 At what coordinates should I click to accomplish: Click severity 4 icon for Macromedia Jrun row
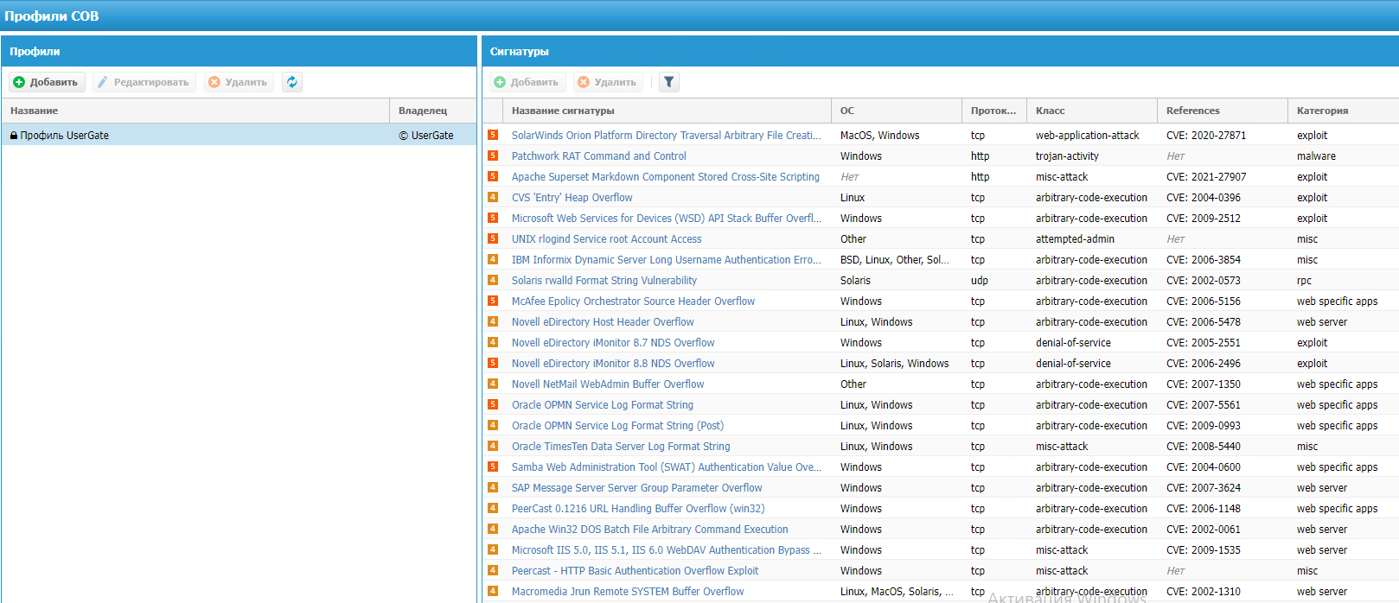493,591
